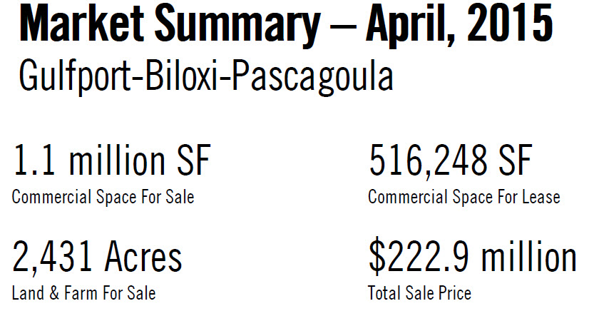Select the "1.1" figure
599x321 pixels.
(x=34, y=160)
